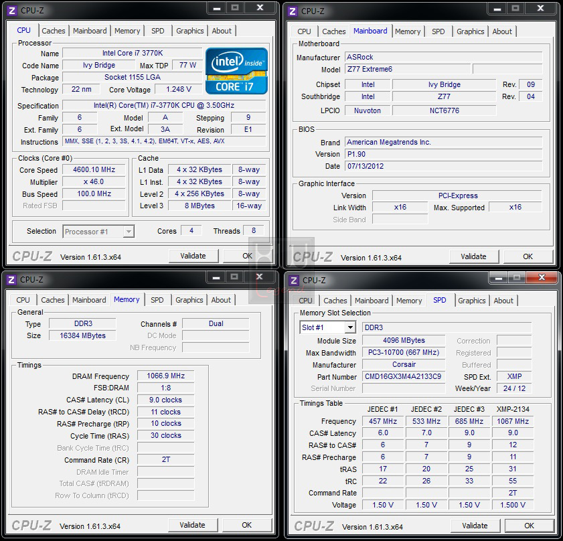Switch to CPU tab in the Mainboard window
Image resolution: width=563 pixels, height=541 pixels.
coord(304,31)
